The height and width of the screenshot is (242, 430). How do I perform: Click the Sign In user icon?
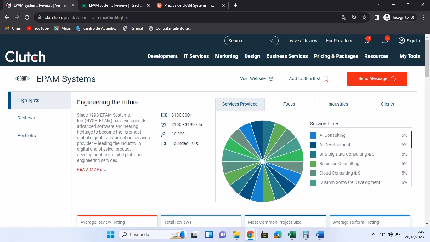401,41
